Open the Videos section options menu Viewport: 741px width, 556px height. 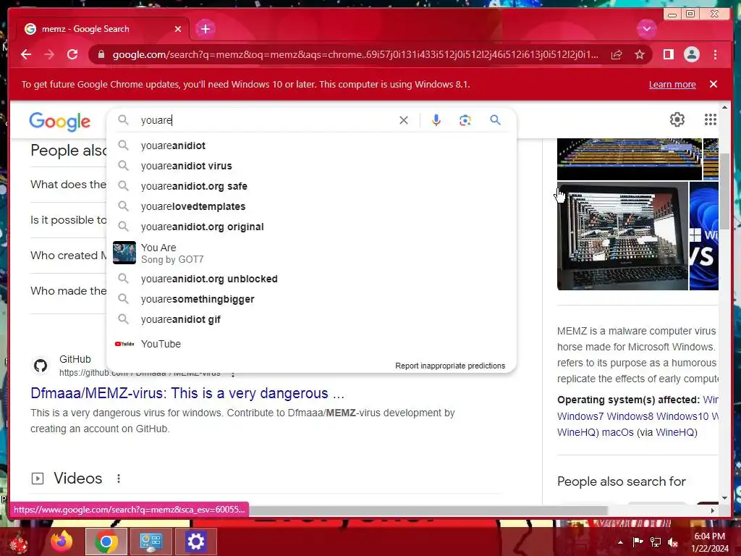pos(119,479)
